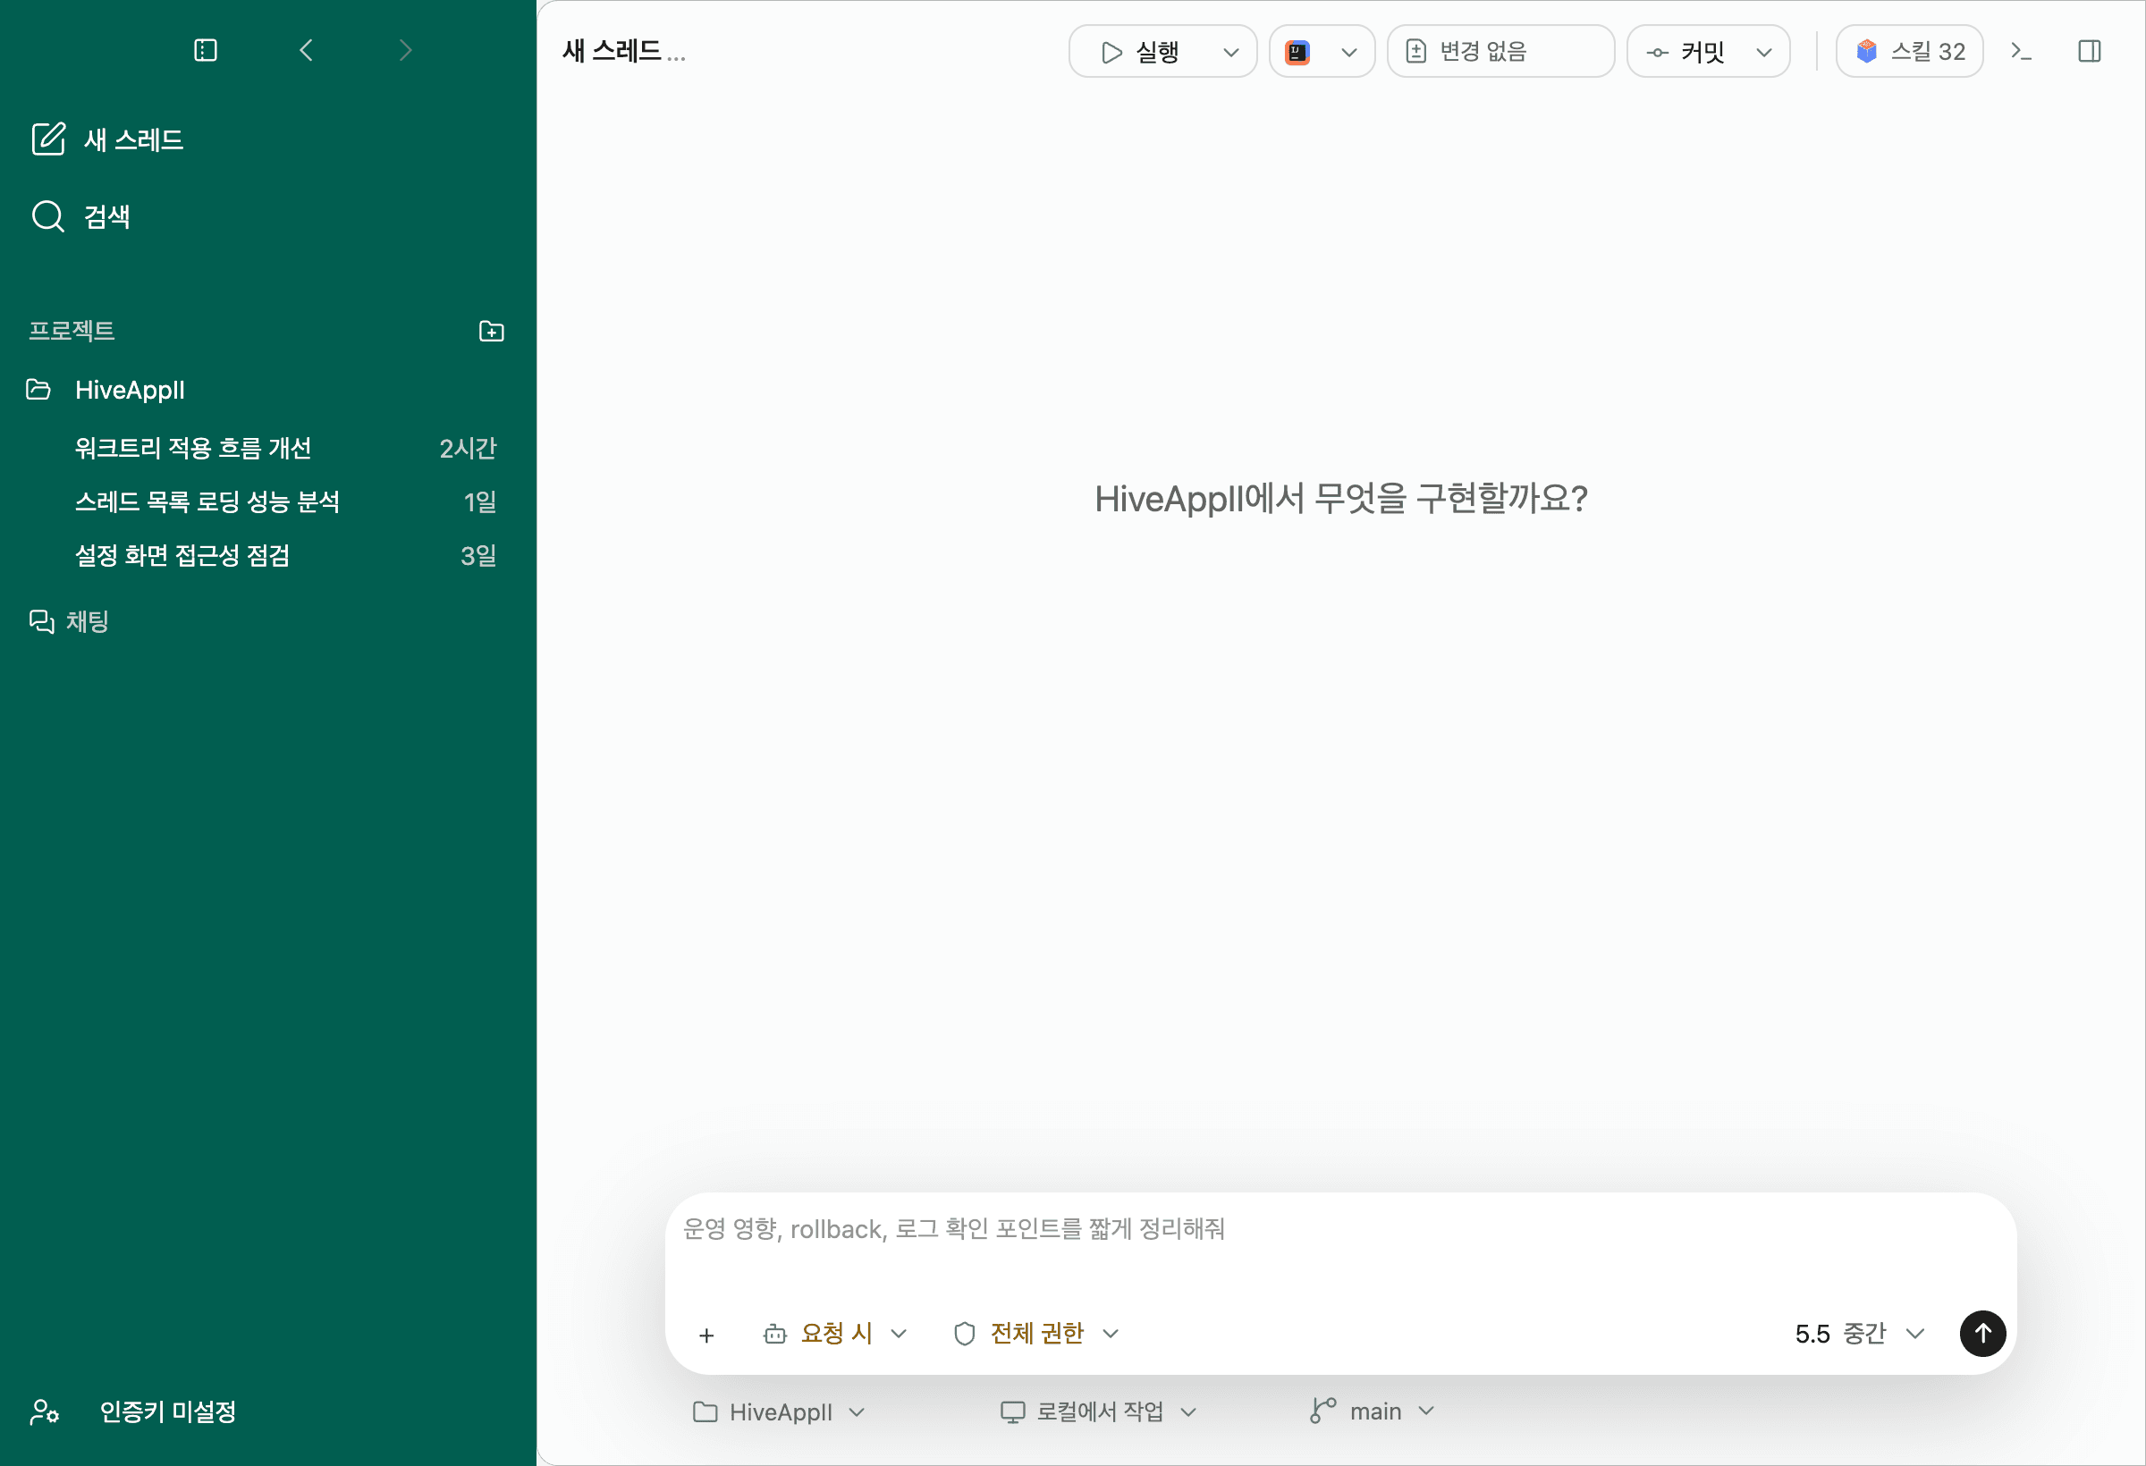Send message with the up-arrow button
This screenshot has width=2146, height=1466.
pos(1982,1334)
